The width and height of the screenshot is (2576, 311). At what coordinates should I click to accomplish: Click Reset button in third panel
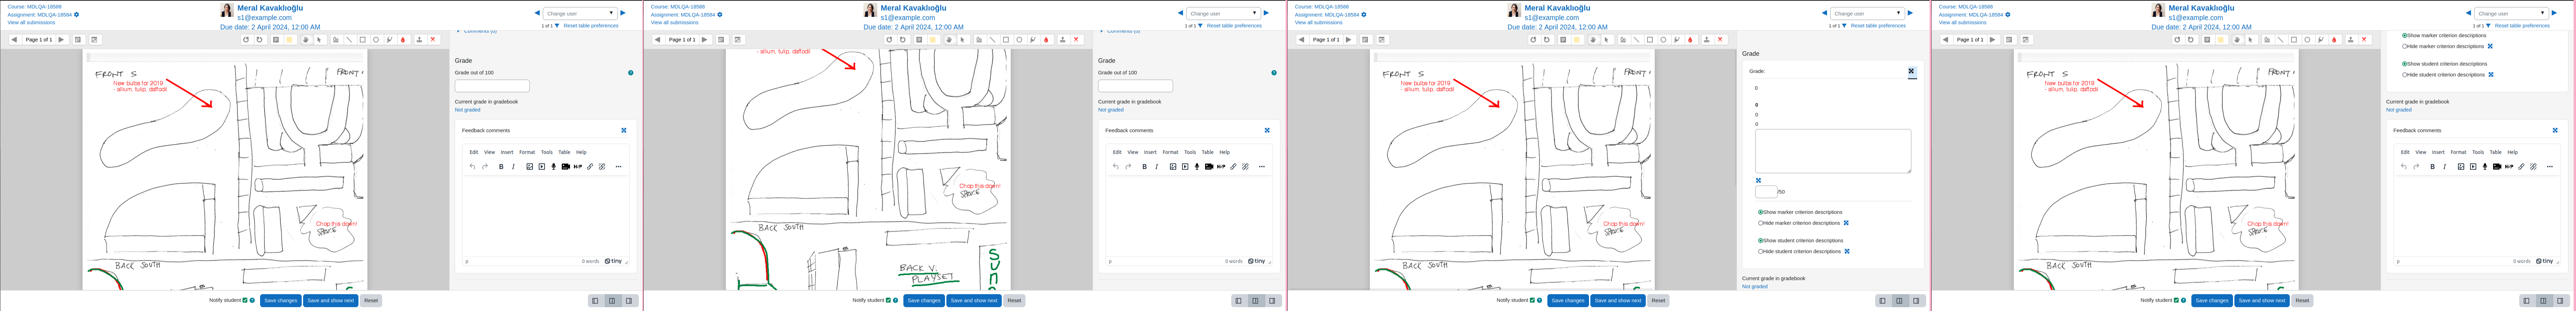[x=1658, y=300]
